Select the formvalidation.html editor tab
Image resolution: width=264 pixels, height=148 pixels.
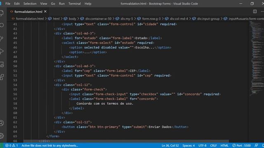[x=28, y=12]
